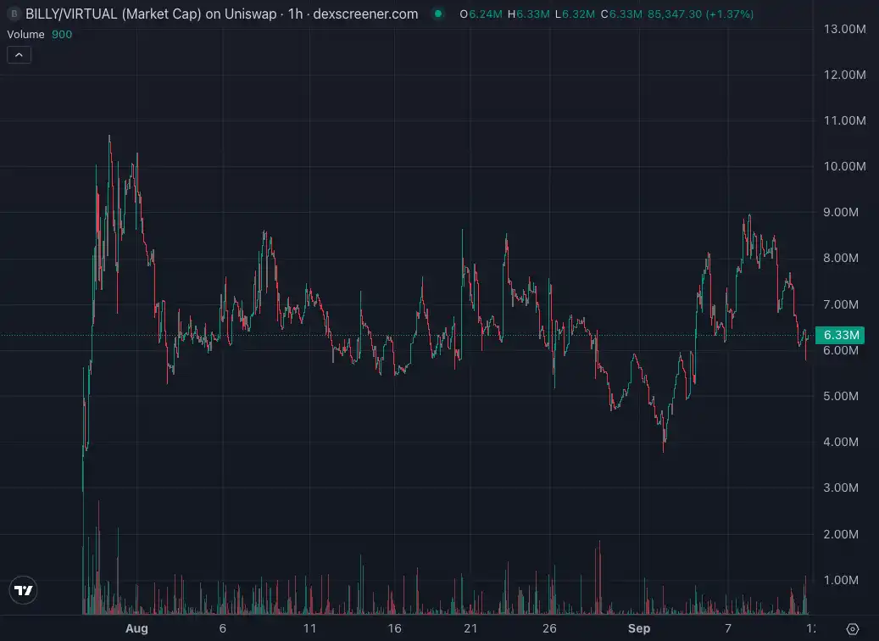Viewport: 879px width, 641px height.
Task: Click the BILLY token symbol icon
Action: click(x=14, y=14)
